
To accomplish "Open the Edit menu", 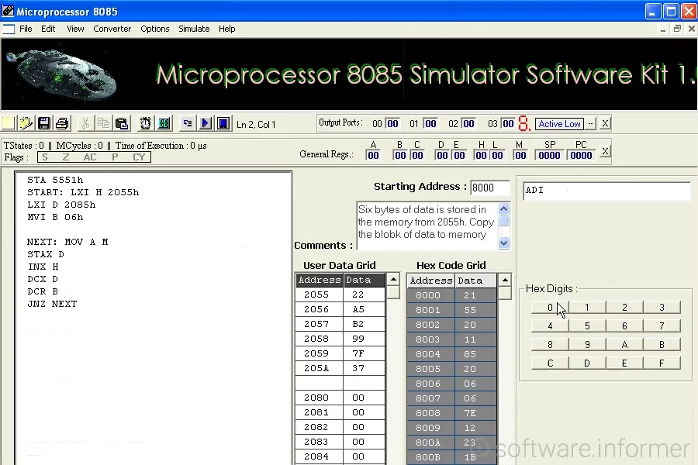I will pyautogui.click(x=48, y=29).
